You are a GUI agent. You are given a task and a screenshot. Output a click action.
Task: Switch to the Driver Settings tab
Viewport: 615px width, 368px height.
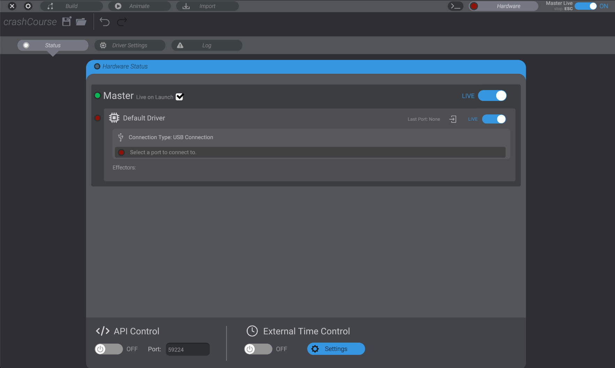[130, 45]
